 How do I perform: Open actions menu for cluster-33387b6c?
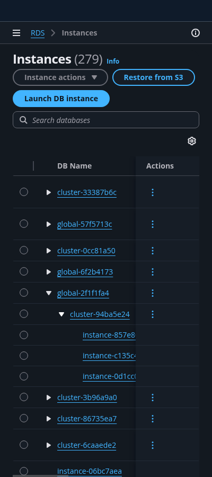click(153, 192)
